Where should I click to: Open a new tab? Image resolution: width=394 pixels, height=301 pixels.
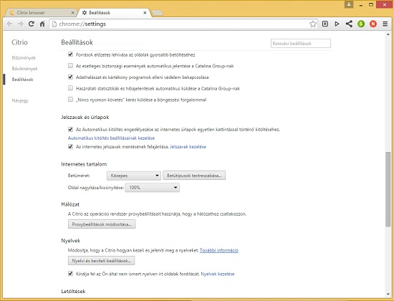pyautogui.click(x=158, y=13)
